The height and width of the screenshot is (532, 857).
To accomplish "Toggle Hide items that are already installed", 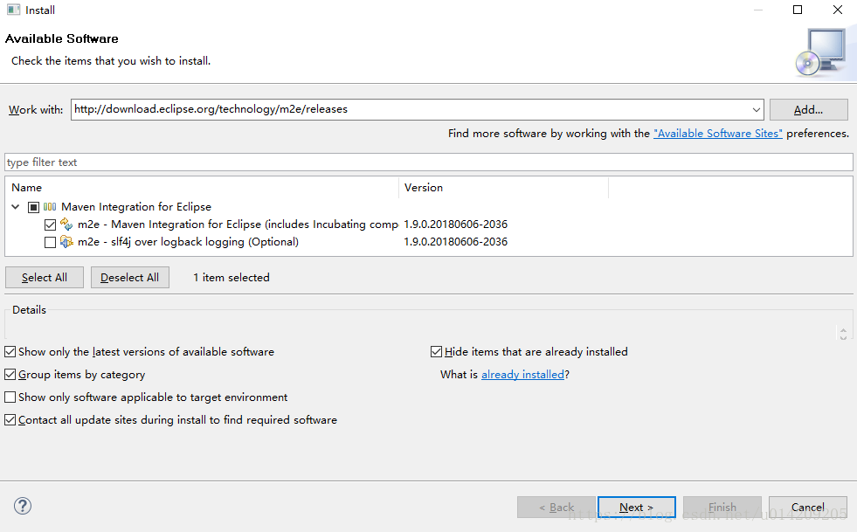I will pyautogui.click(x=436, y=351).
